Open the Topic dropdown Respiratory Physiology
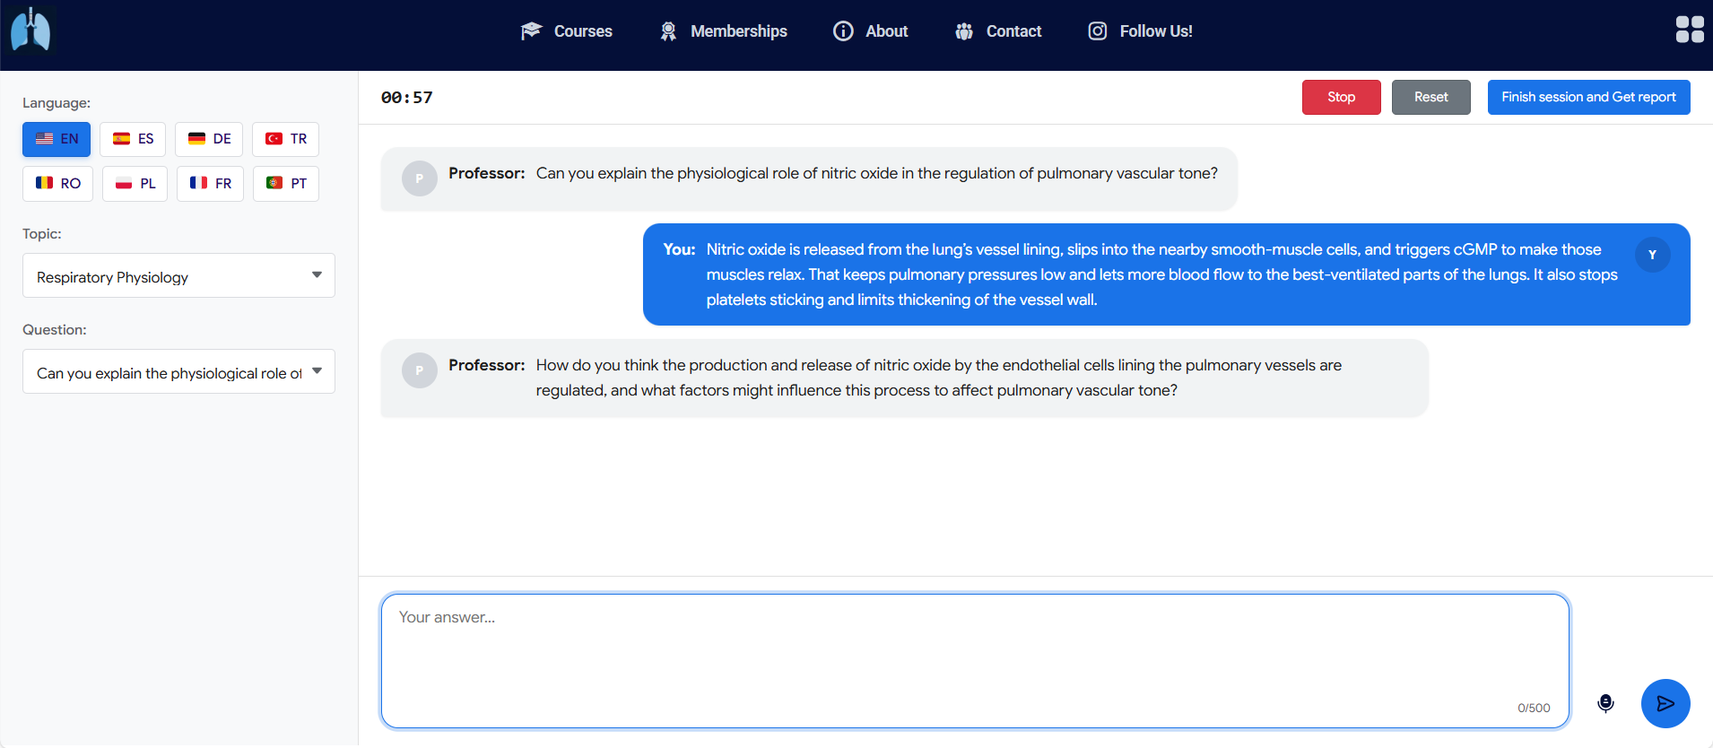The image size is (1713, 748). (178, 276)
